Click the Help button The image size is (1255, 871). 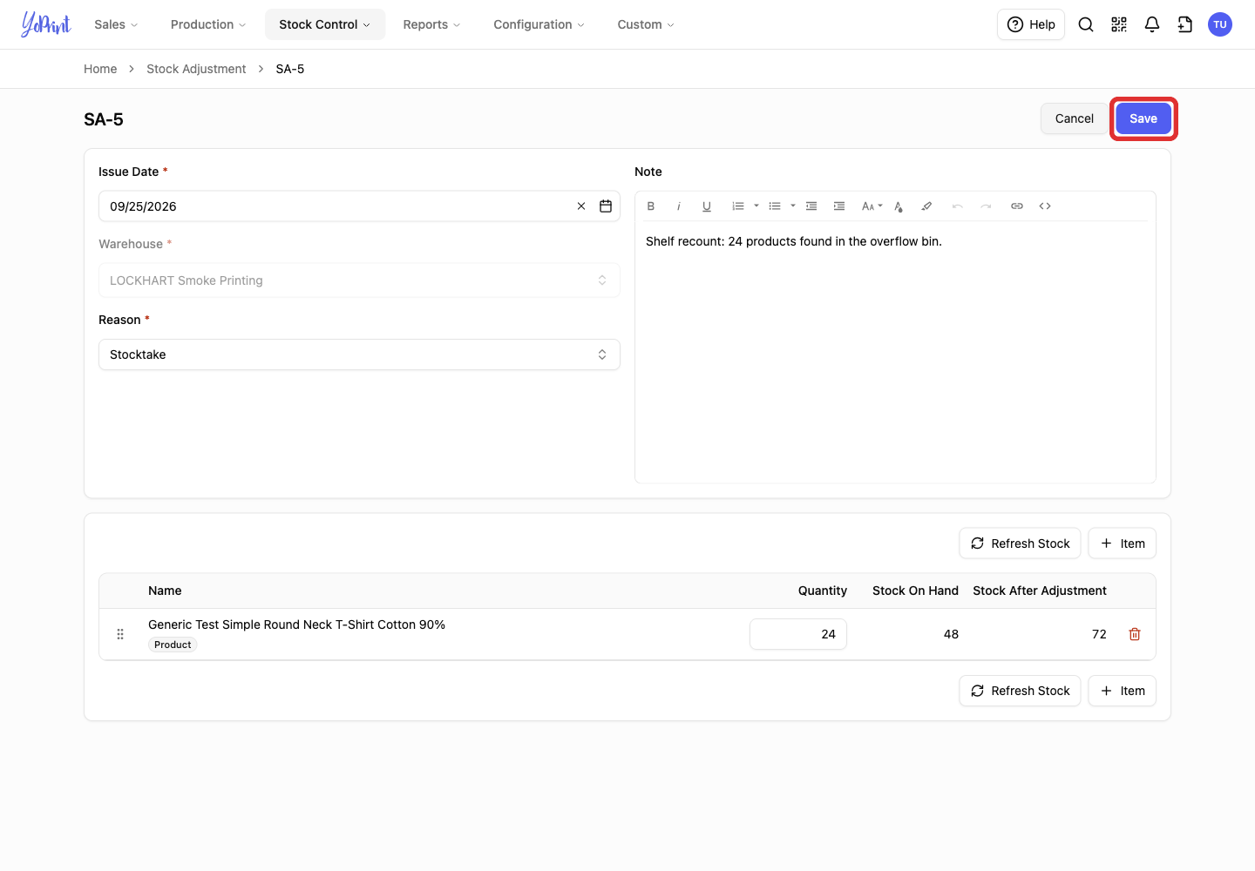click(1031, 24)
